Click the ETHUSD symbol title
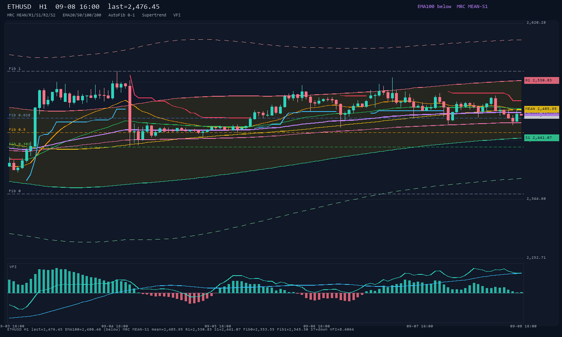 (x=19, y=7)
